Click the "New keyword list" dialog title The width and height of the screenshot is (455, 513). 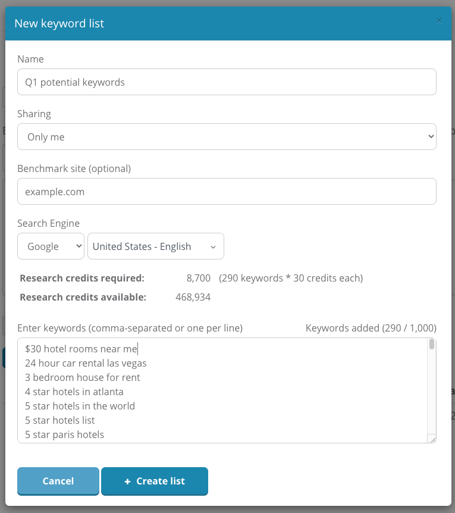(x=59, y=24)
